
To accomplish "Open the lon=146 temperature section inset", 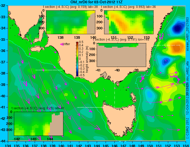I will coord(121,55).
